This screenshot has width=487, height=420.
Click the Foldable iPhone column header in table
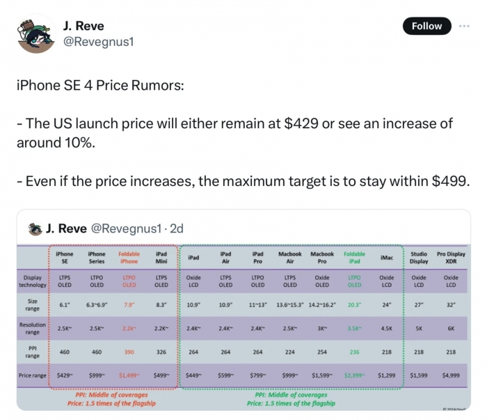[129, 258]
